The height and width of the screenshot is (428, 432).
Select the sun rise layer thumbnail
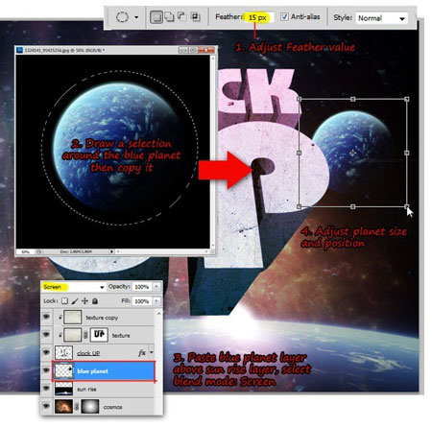(x=63, y=389)
